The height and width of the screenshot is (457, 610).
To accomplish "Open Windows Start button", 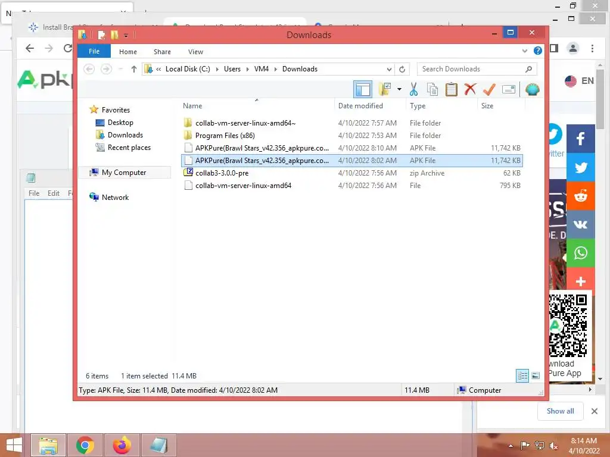I will click(14, 445).
